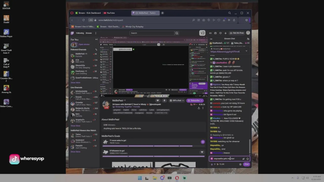Image resolution: width=324 pixels, height=182 pixels.
Task: Open the Twitch home logo
Action: [x=72, y=33]
